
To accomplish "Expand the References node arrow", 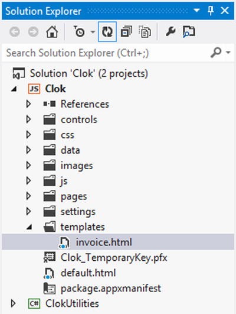I will [x=28, y=104].
